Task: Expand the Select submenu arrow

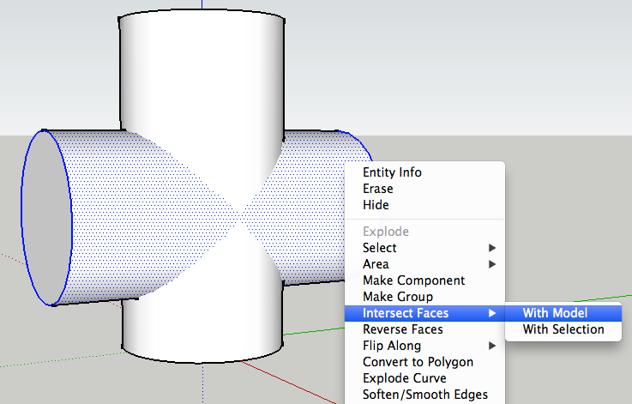Action: coord(492,248)
